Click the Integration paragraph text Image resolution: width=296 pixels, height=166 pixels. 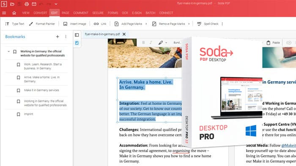coord(151,111)
